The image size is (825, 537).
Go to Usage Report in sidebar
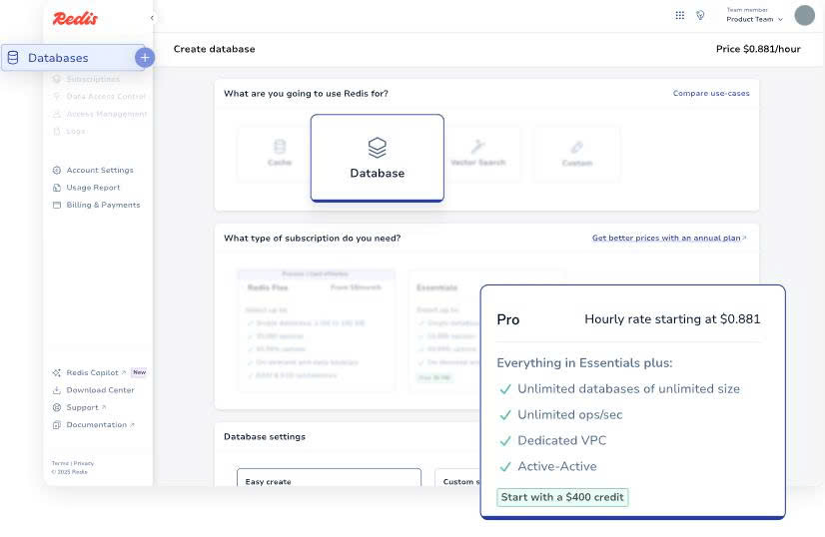coord(93,188)
